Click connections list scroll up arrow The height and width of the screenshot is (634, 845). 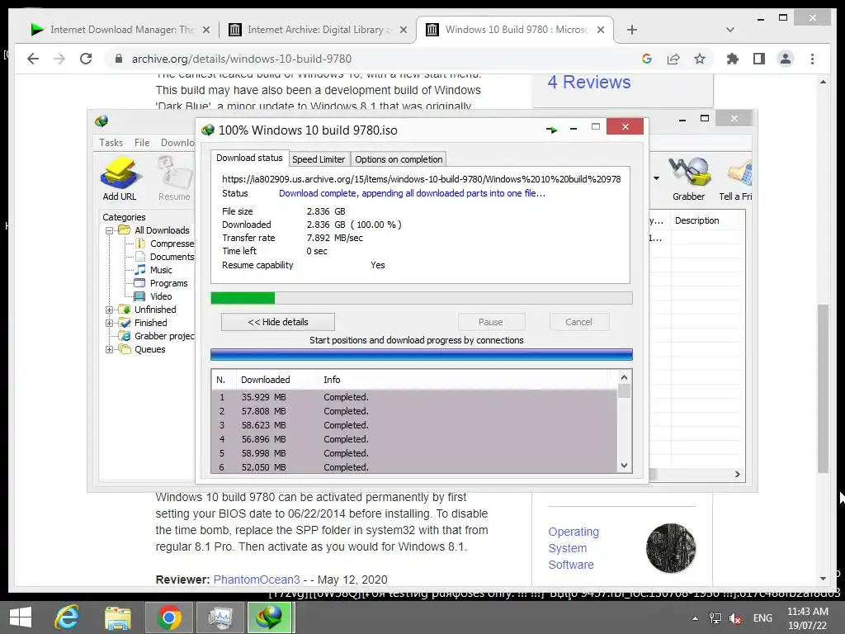pyautogui.click(x=624, y=377)
